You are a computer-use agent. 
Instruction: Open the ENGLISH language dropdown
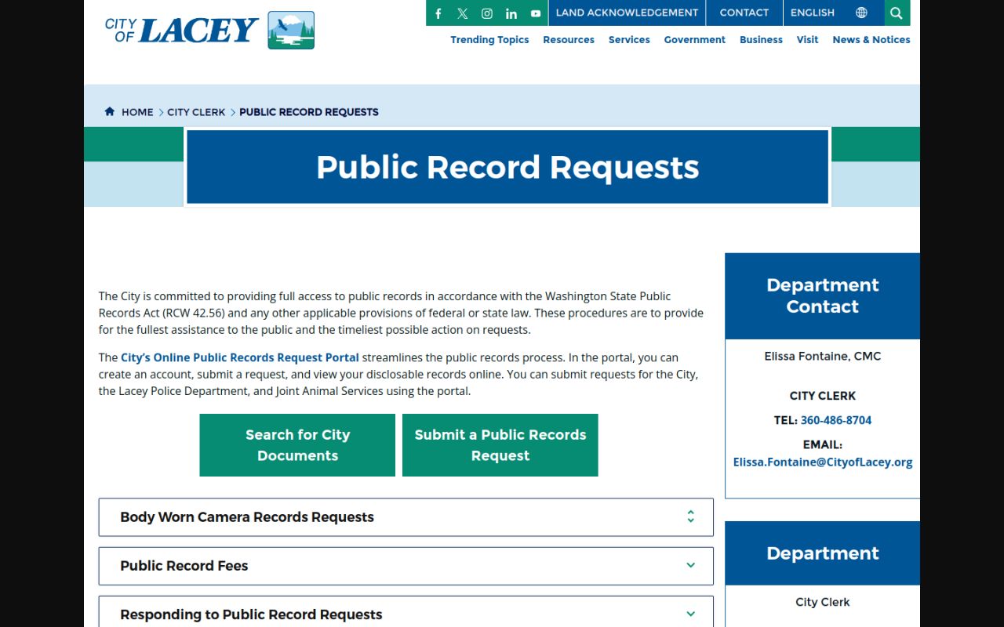(813, 13)
